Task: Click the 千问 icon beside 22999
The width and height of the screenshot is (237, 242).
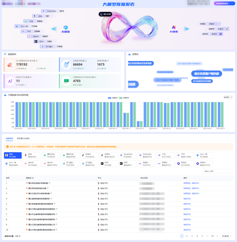Action: 23,31
